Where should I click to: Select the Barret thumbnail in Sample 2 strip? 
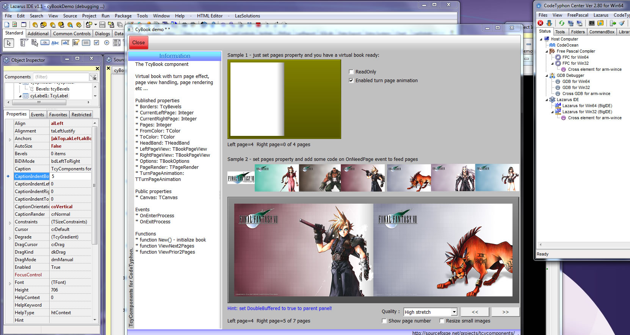tap(320, 178)
